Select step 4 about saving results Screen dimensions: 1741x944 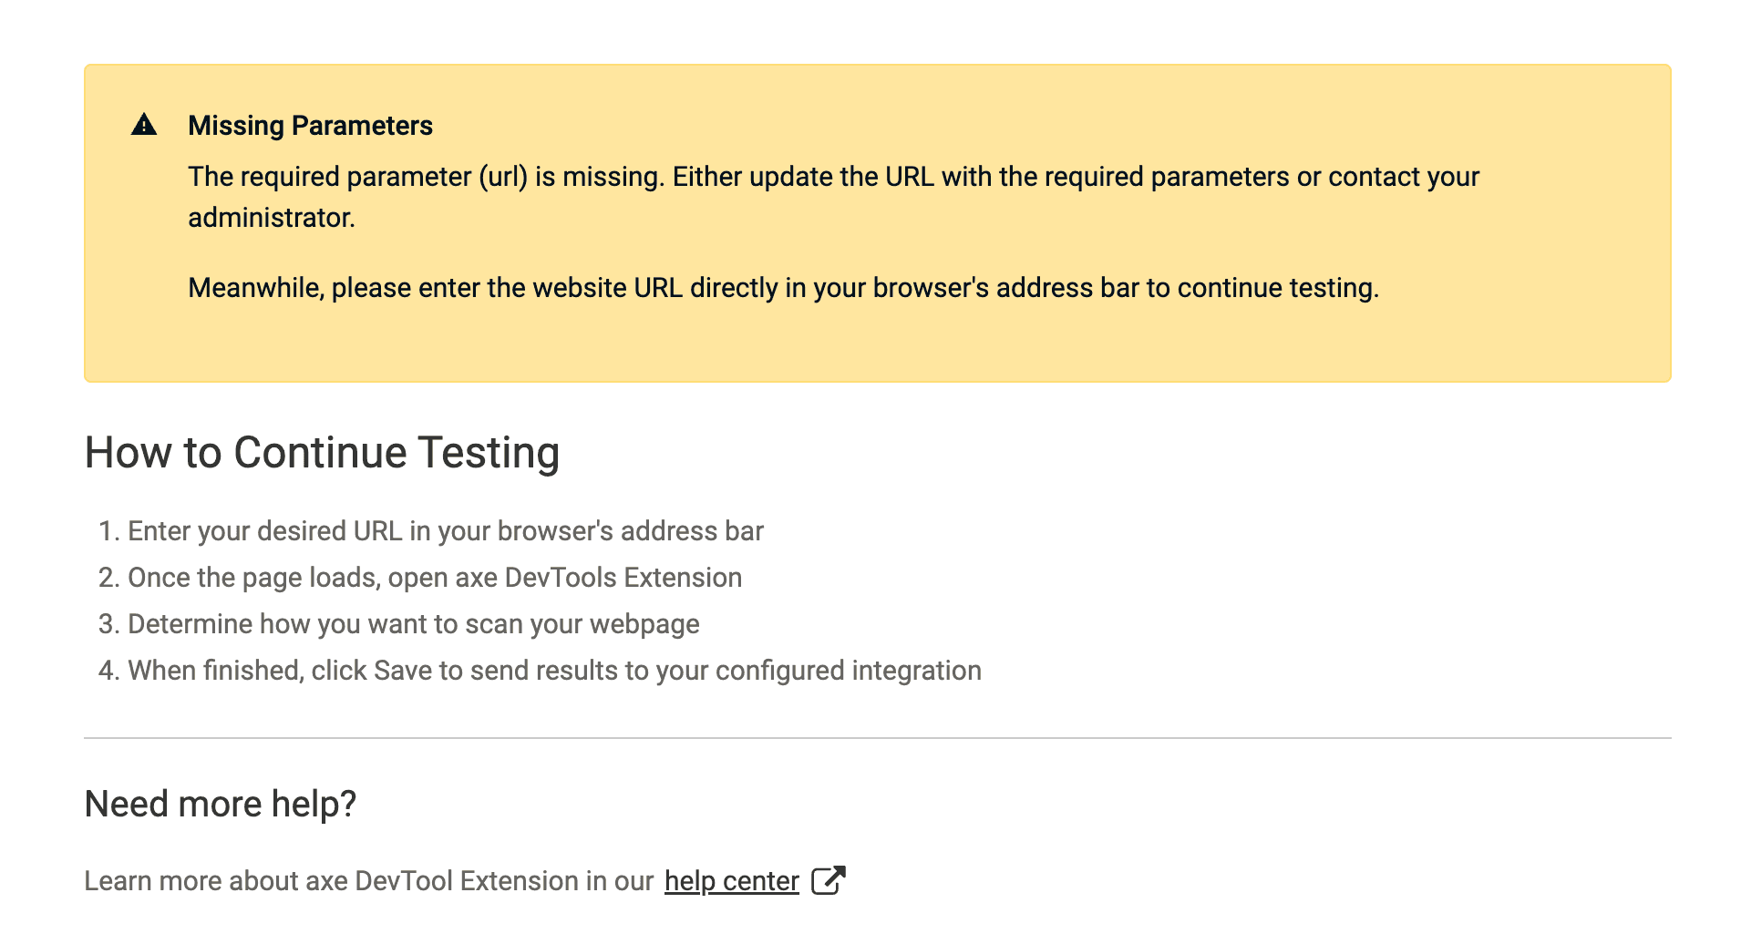554,671
